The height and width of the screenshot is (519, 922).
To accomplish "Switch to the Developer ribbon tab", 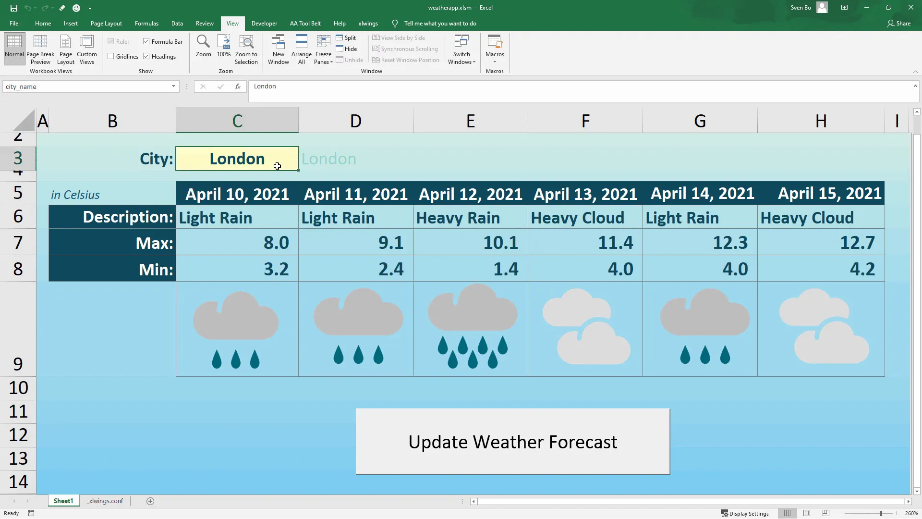I will (x=264, y=23).
